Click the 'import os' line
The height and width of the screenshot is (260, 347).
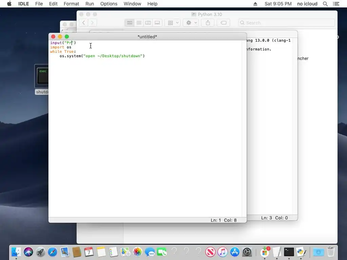click(61, 47)
